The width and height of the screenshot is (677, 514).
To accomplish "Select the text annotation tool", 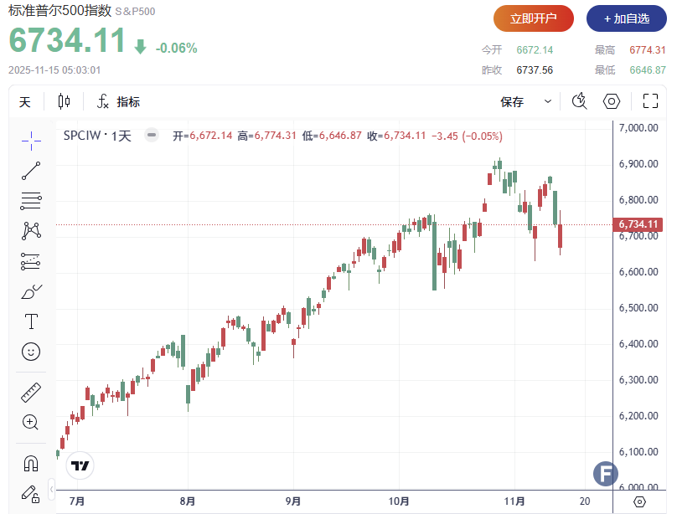I will [31, 321].
